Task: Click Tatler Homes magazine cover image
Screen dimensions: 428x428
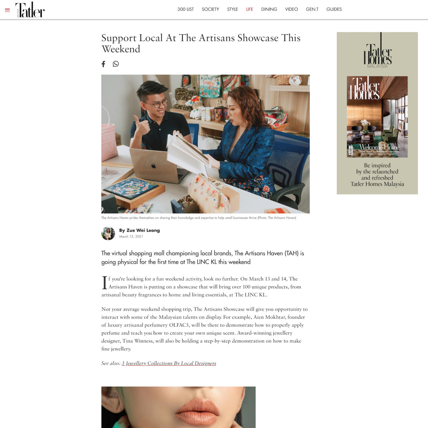Action: (x=377, y=117)
